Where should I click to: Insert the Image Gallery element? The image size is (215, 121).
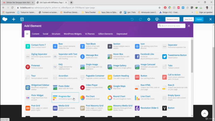[x=120, y=67]
